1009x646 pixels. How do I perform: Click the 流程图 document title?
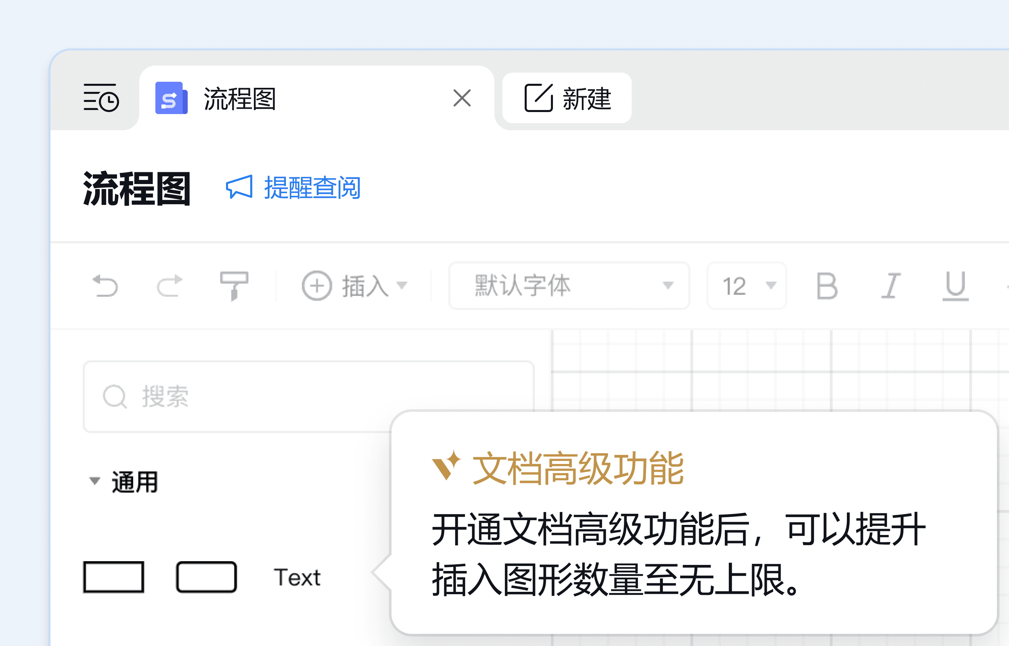pyautogui.click(x=137, y=188)
